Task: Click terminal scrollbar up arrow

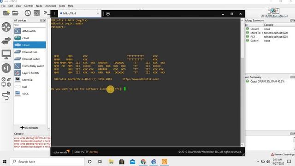Action: pos(242,20)
